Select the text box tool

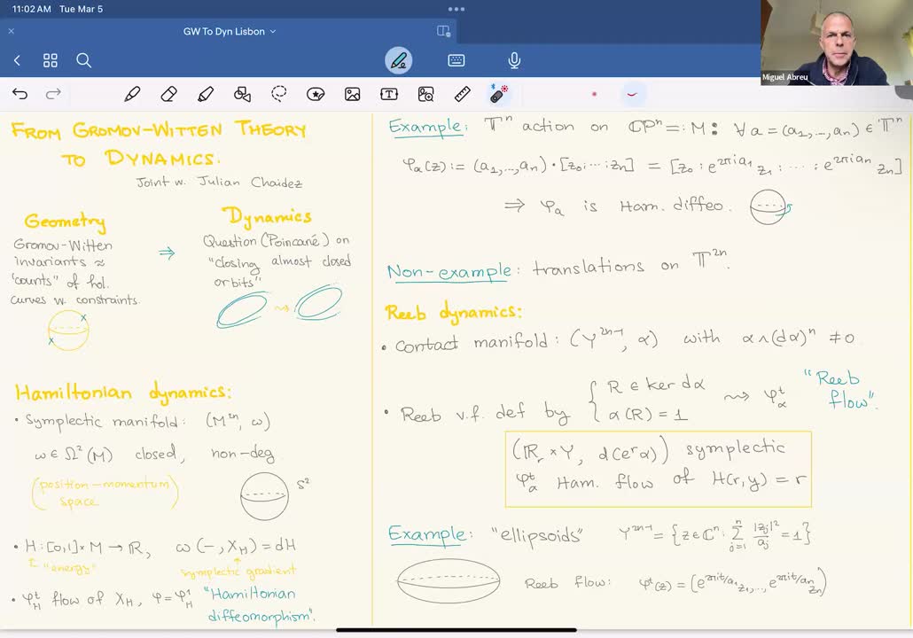tap(391, 93)
